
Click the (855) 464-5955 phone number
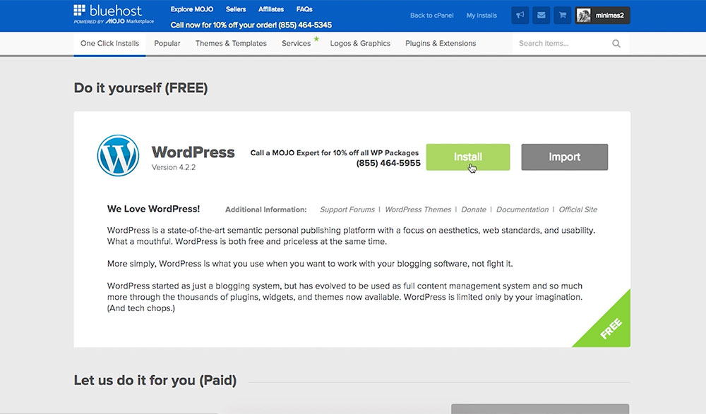[388, 163]
